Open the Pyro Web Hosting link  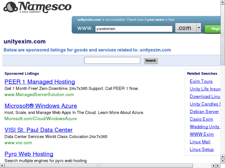coord(29,154)
